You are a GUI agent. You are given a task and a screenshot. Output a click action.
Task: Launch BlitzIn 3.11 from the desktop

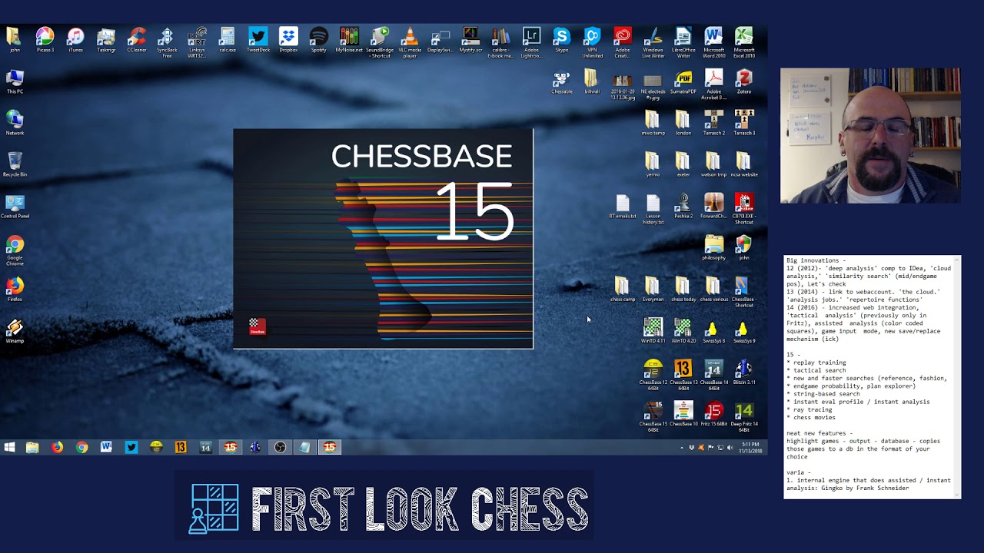coord(743,373)
